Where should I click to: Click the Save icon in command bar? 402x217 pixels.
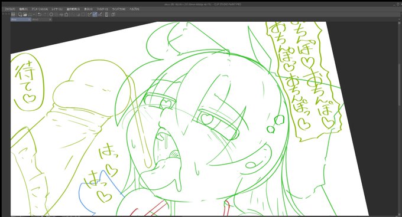[30, 15]
